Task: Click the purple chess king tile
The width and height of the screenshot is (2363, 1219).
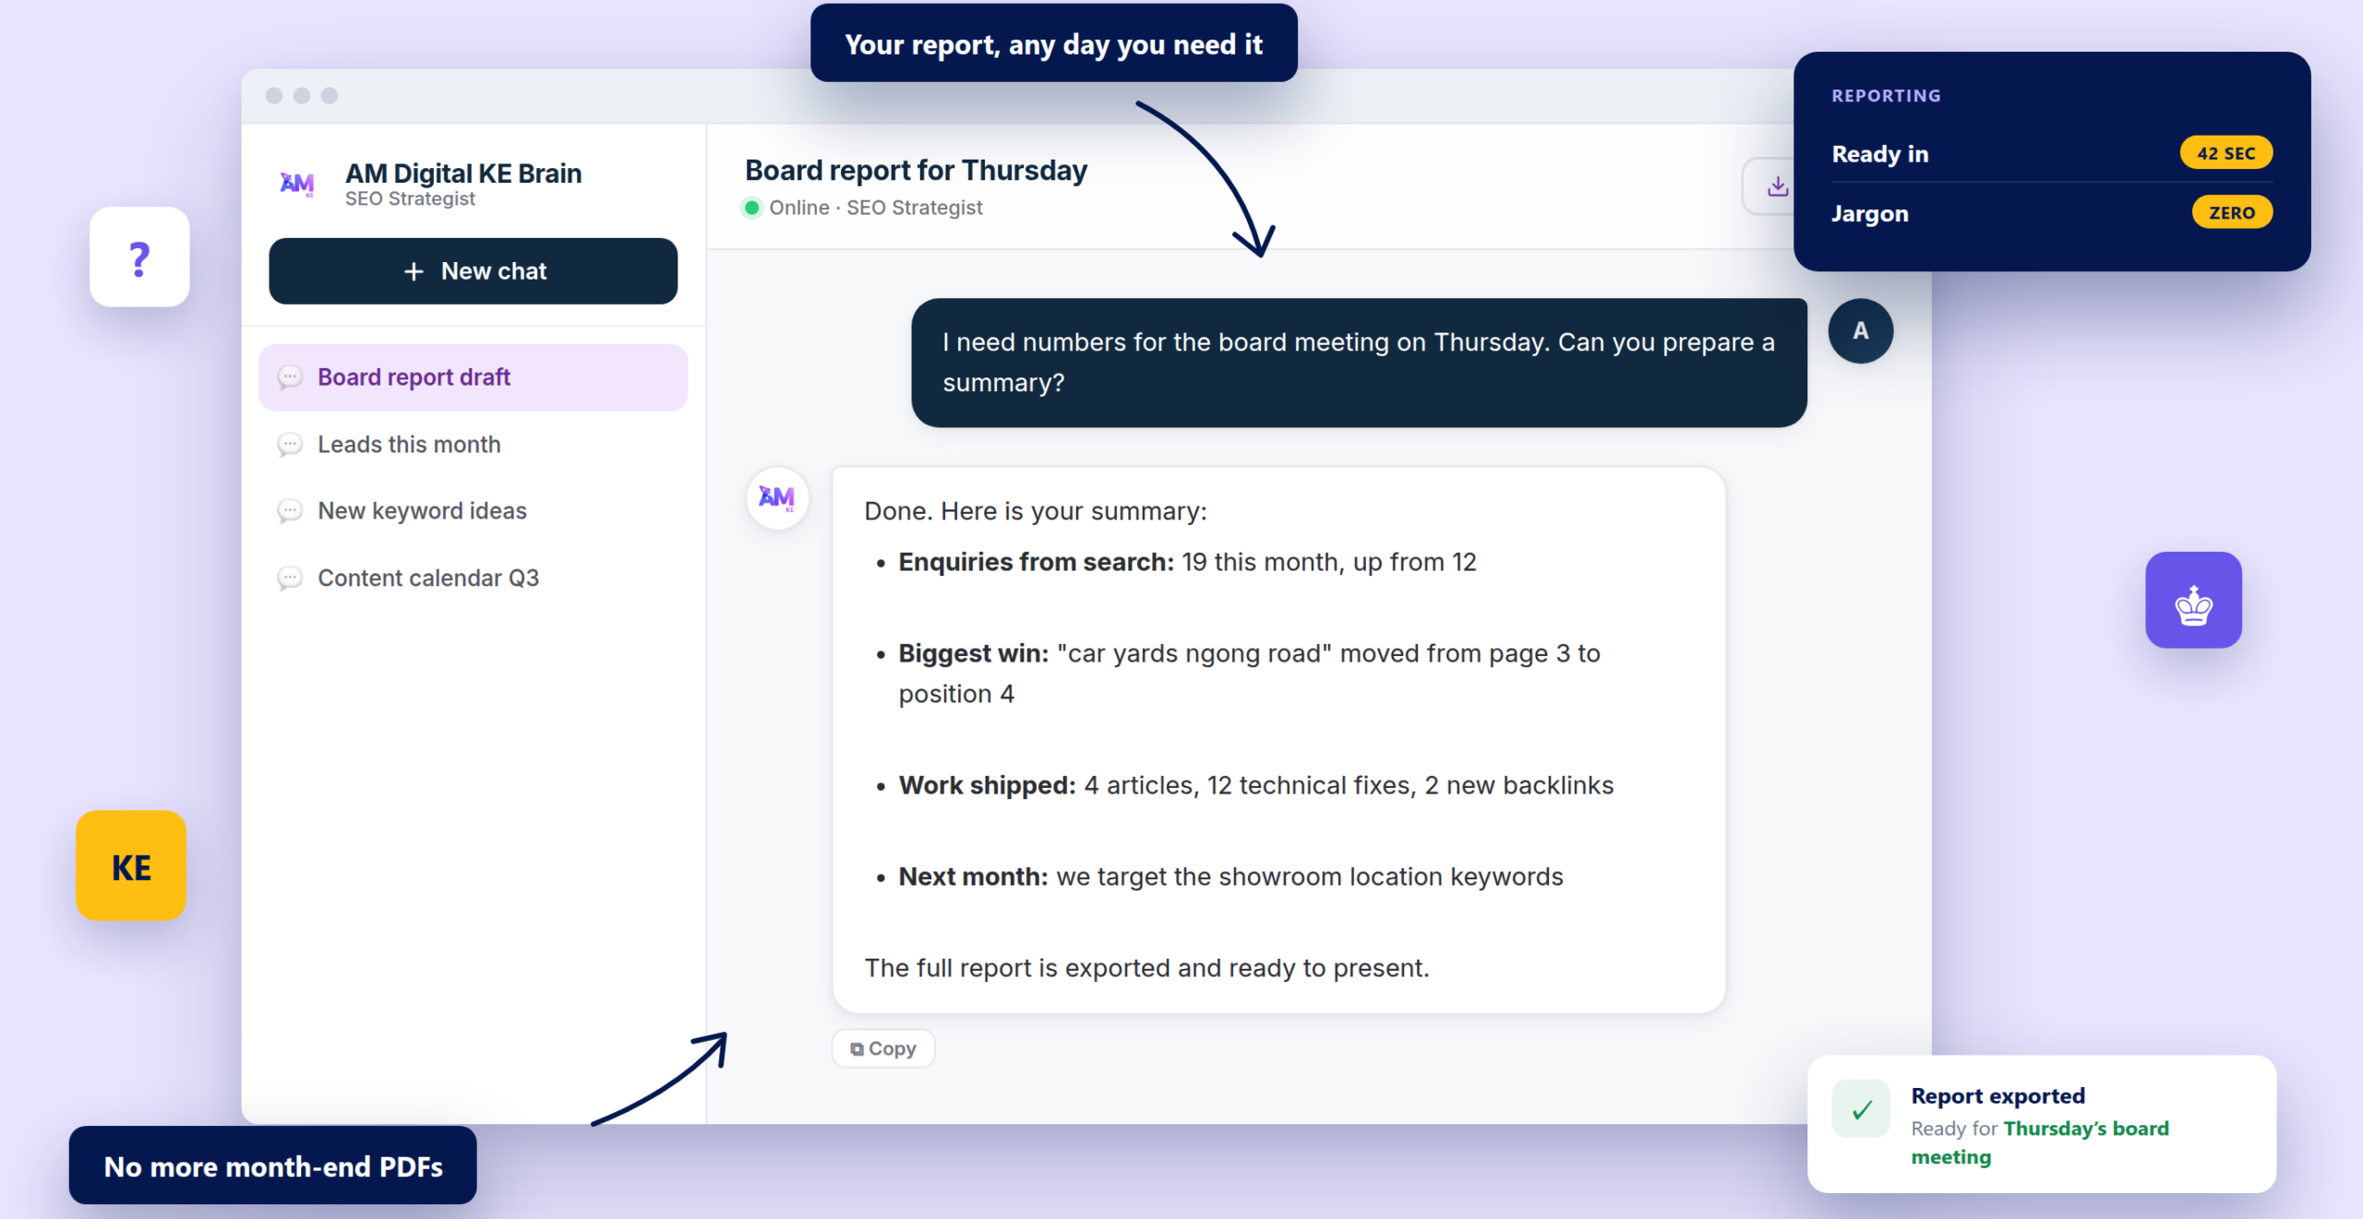Action: click(2193, 600)
